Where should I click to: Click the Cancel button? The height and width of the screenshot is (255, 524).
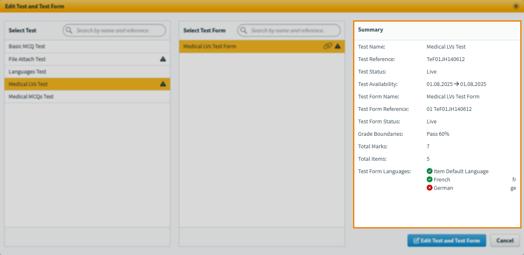pyautogui.click(x=505, y=240)
